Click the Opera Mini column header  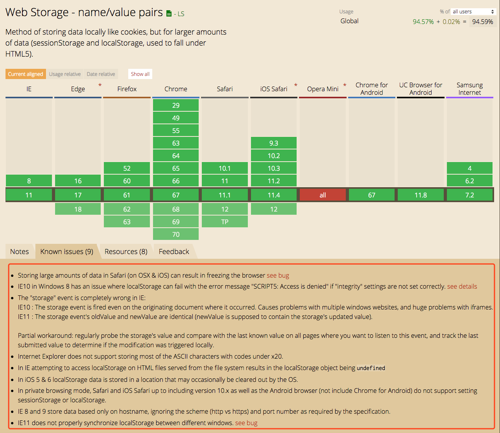pos(323,89)
